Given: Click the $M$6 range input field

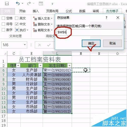Looking at the screenshot, I should coord(89,32).
